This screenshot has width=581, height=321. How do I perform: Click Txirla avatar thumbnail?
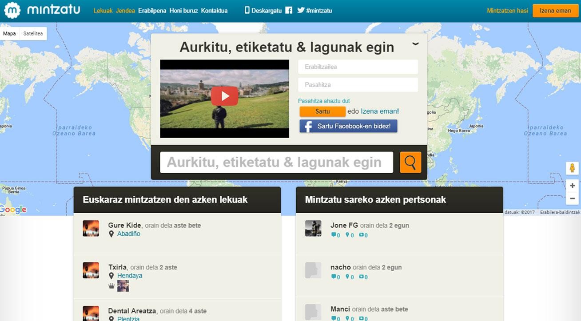point(91,270)
